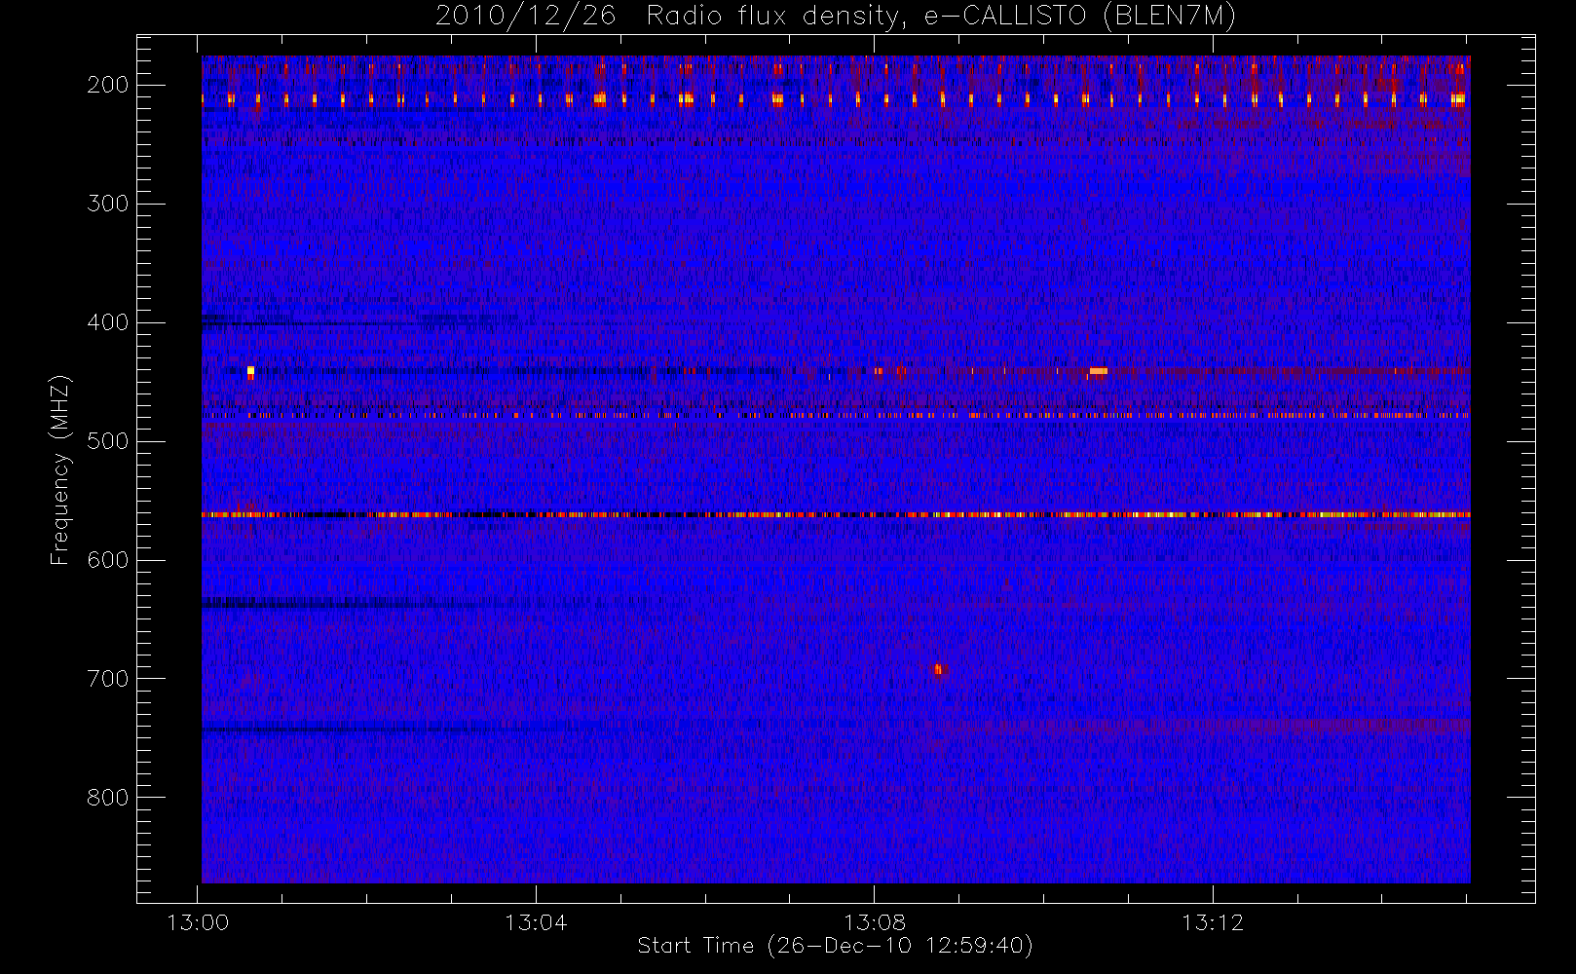The height and width of the screenshot is (974, 1576).
Task: Click the 13:08 time tick label
Action: tap(874, 922)
